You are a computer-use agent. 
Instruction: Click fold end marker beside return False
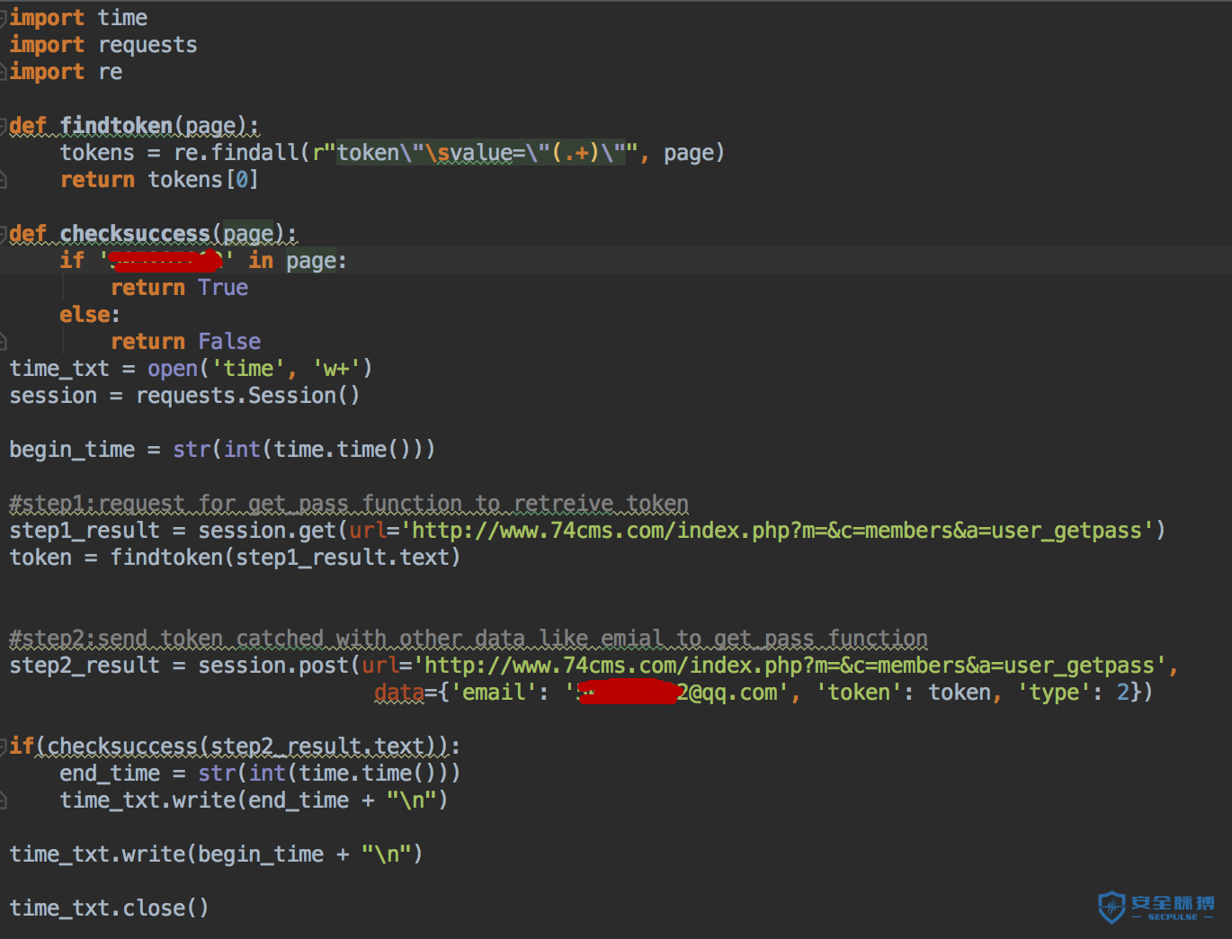[x=4, y=342]
